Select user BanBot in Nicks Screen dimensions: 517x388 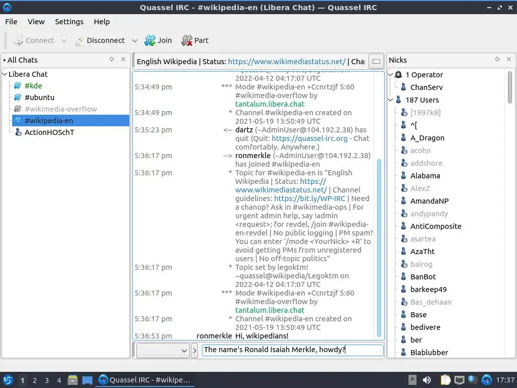pyautogui.click(x=423, y=277)
